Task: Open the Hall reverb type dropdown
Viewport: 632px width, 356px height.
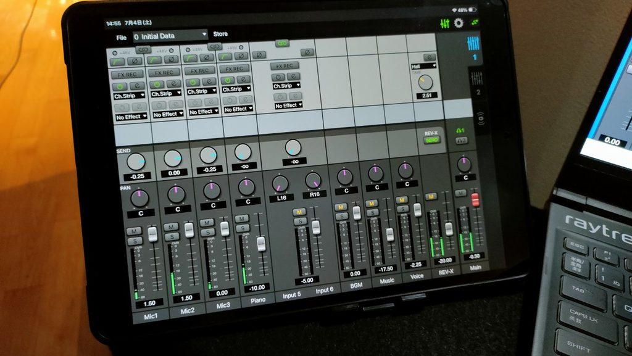Action: pos(423,67)
